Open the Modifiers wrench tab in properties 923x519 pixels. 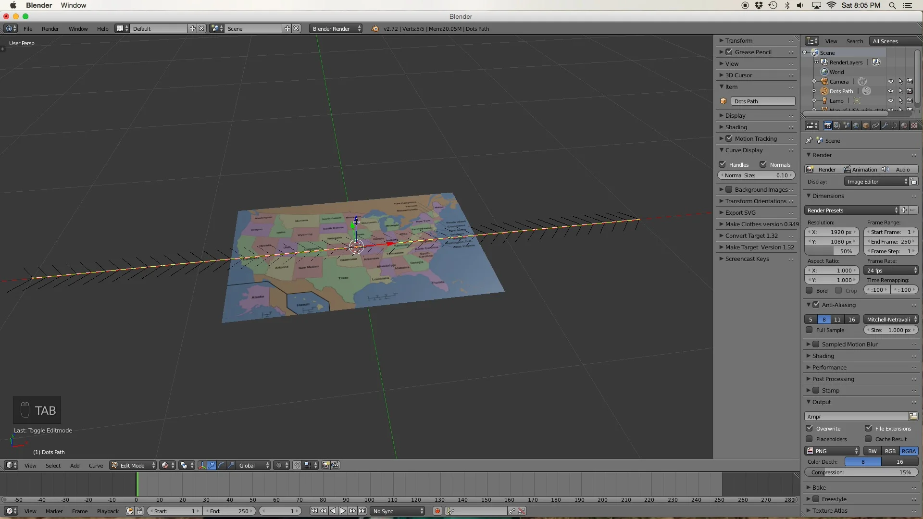click(x=885, y=125)
